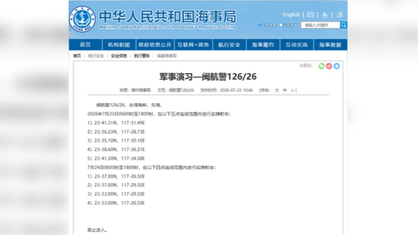Open the 航行安全 navigation tab
418x235 pixels.
coord(229,45)
